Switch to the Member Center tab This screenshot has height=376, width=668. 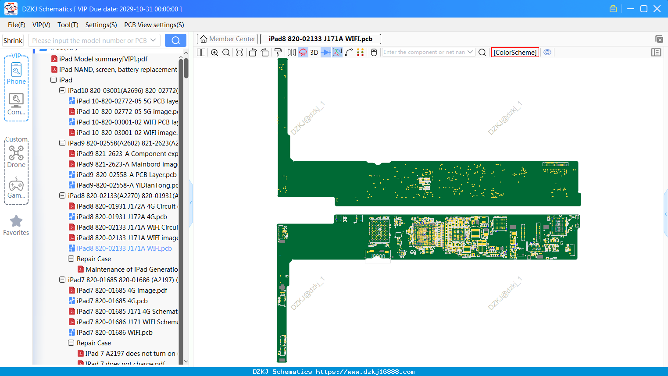(227, 39)
